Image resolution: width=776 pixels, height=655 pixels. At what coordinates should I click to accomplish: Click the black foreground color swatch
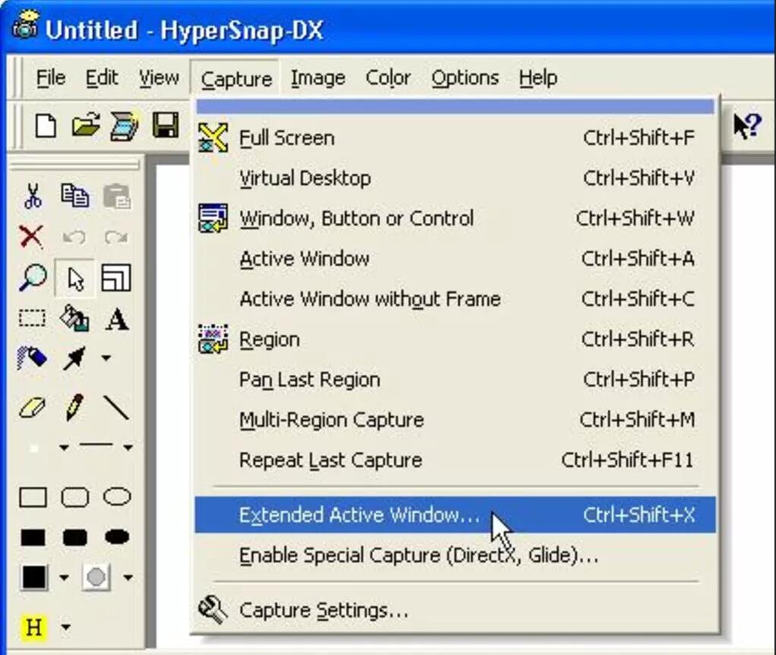(x=33, y=577)
